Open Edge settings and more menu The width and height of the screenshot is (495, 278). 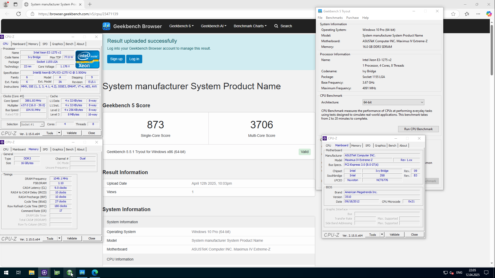(478, 14)
